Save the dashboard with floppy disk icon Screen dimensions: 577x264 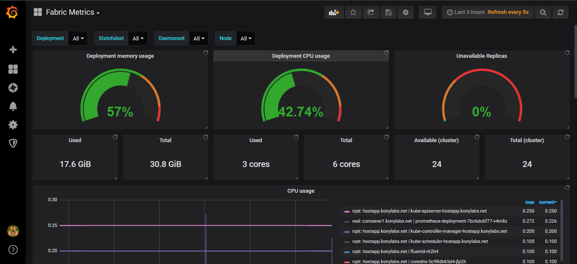click(x=388, y=12)
